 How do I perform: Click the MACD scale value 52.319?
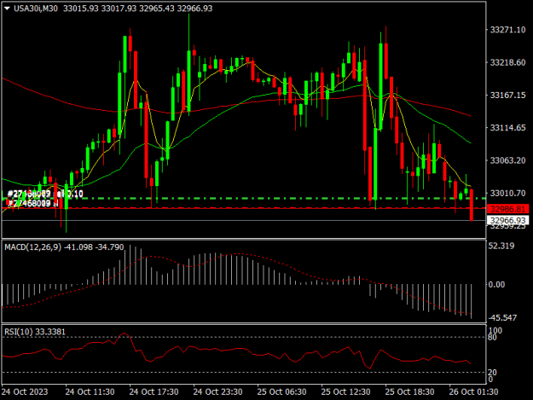tap(501, 246)
